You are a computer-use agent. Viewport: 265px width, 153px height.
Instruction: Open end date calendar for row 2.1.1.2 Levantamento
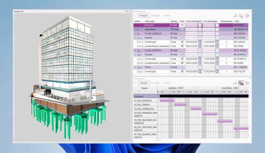click(217, 46)
